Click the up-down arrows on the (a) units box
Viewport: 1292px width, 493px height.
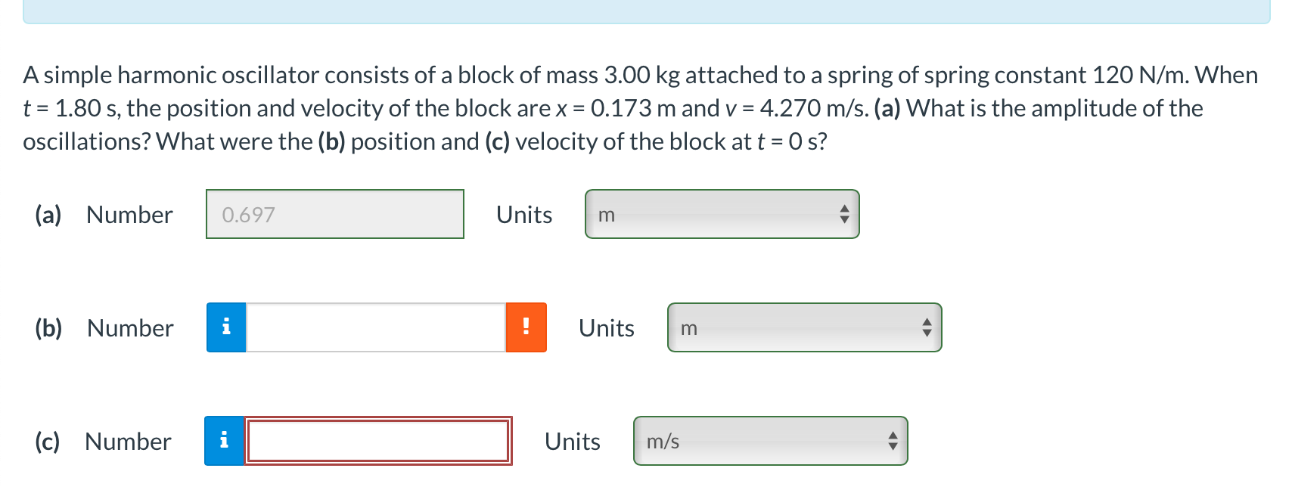[844, 215]
